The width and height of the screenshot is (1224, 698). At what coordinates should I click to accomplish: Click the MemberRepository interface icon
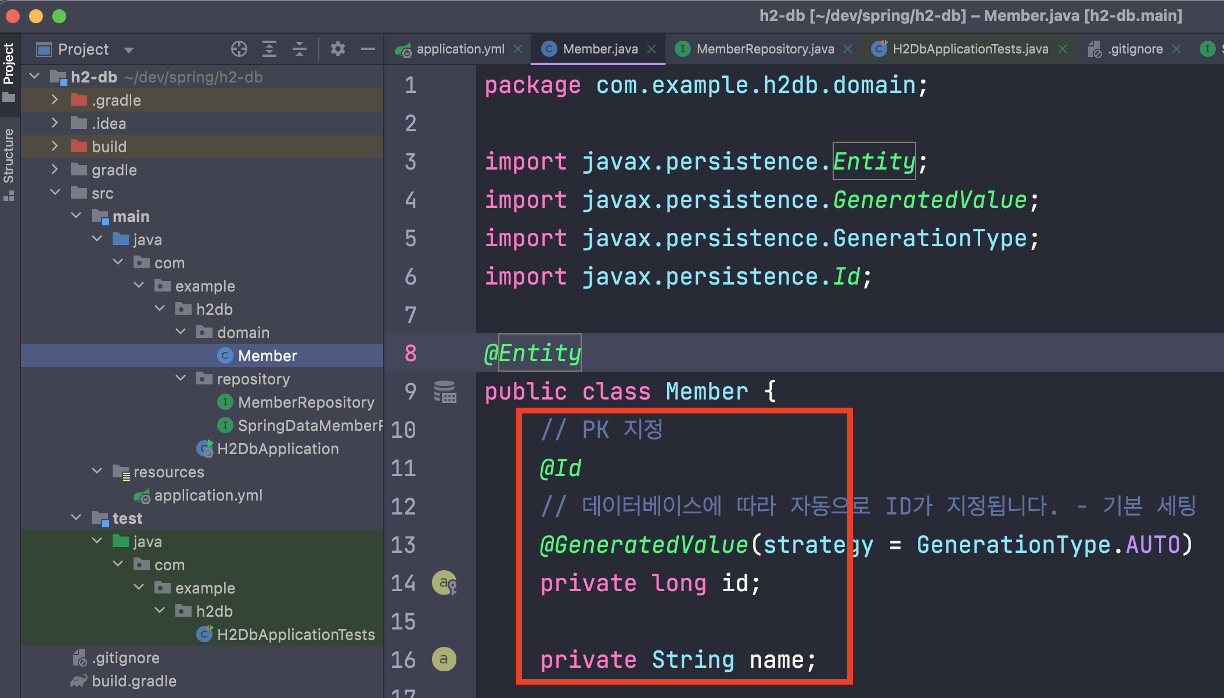(225, 402)
